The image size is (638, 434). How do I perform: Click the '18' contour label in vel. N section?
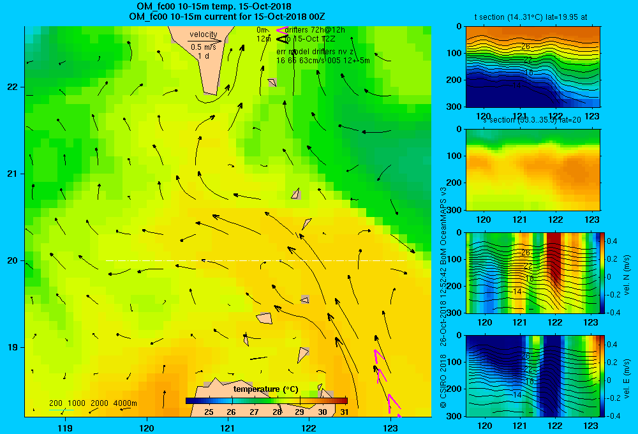click(x=529, y=279)
